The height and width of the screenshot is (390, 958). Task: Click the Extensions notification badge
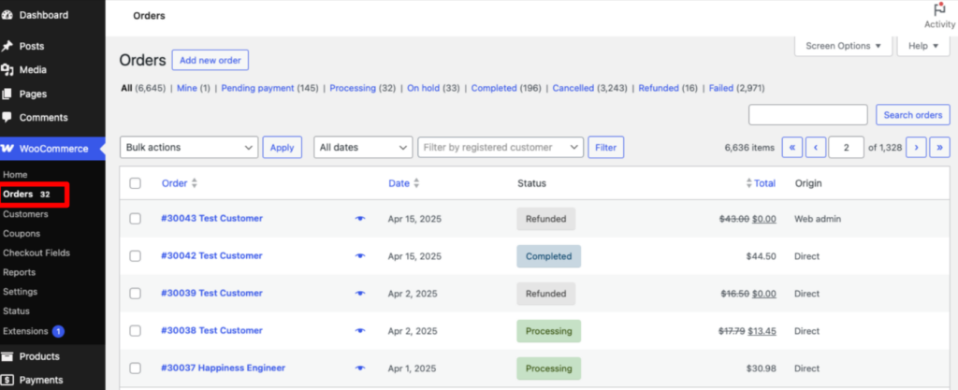58,331
